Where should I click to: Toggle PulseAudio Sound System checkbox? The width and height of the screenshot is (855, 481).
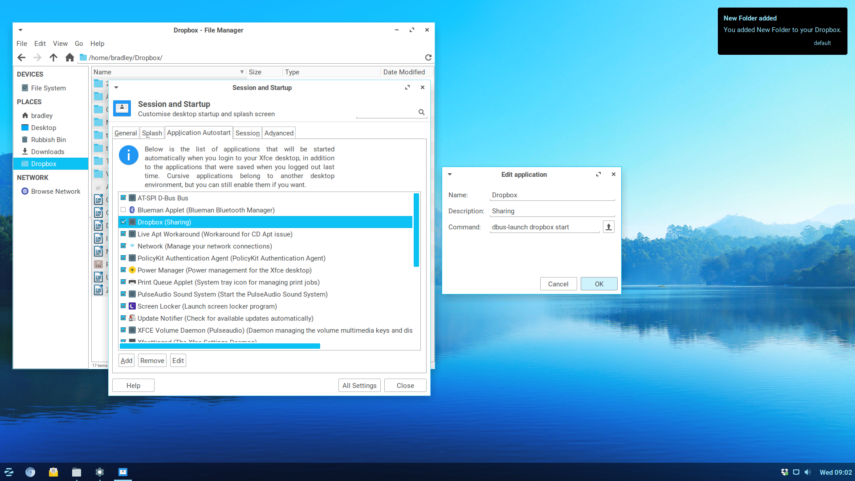(123, 294)
